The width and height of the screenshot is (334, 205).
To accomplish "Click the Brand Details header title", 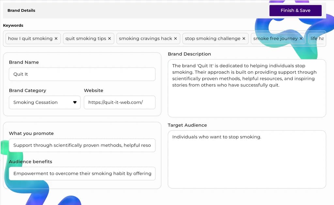I will [x=21, y=10].
